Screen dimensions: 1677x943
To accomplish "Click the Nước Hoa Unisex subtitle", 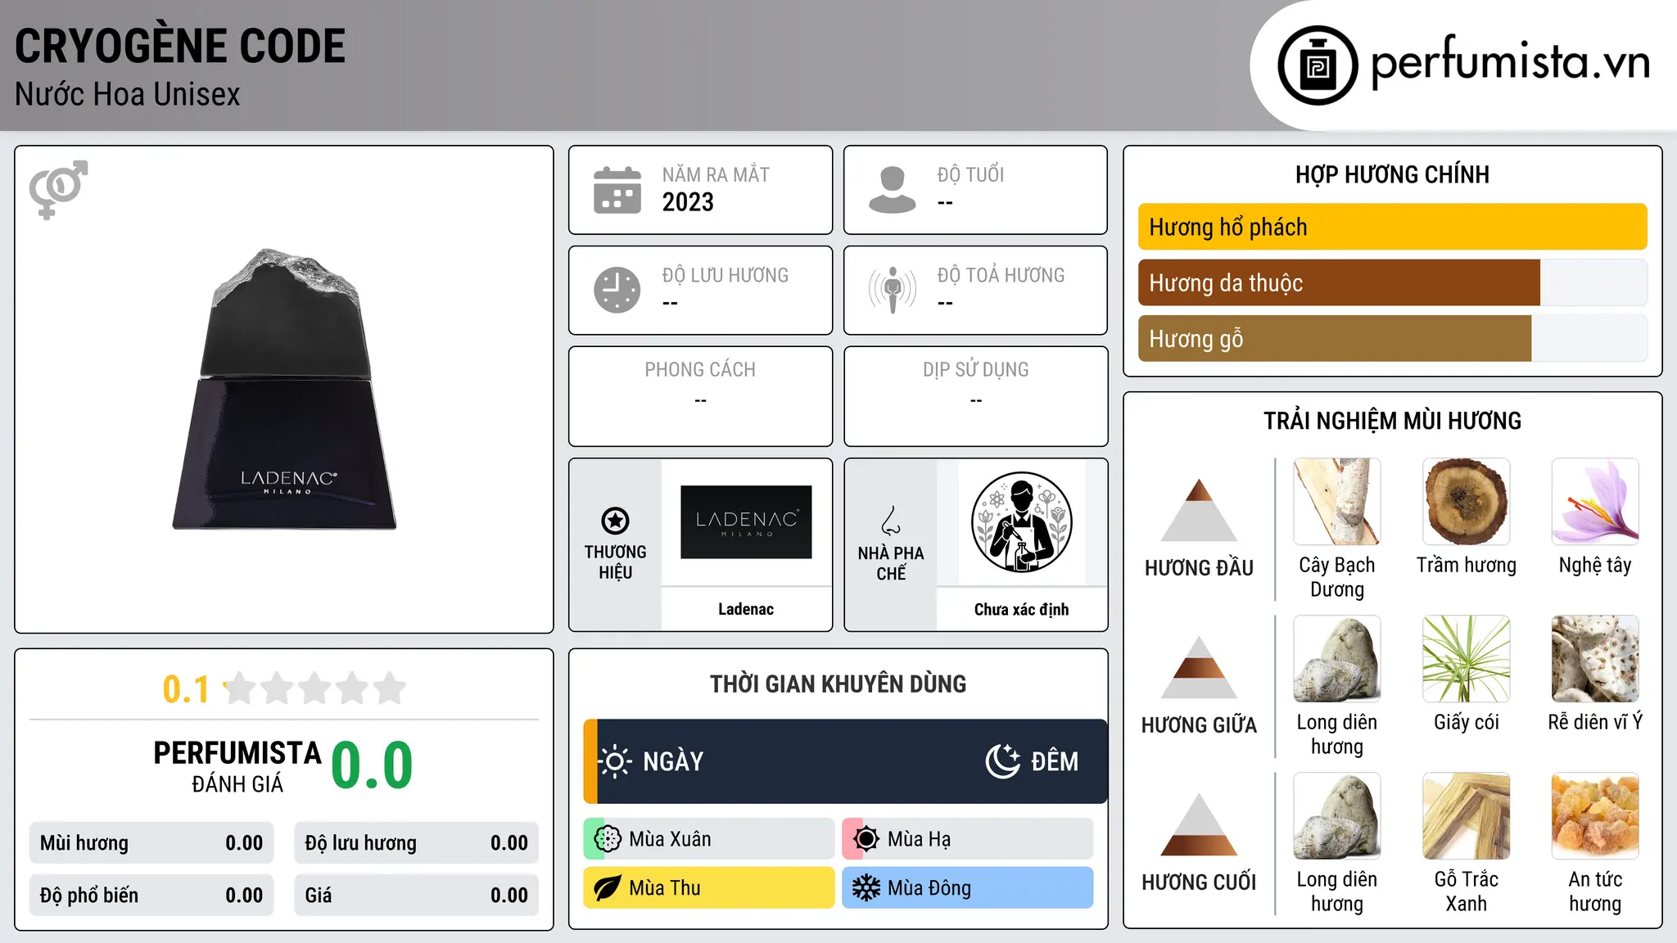I will click(x=128, y=94).
